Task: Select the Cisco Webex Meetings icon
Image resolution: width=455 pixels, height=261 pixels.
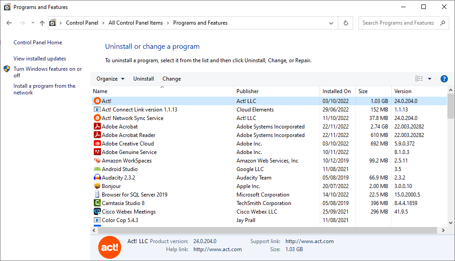Action: 97,212
